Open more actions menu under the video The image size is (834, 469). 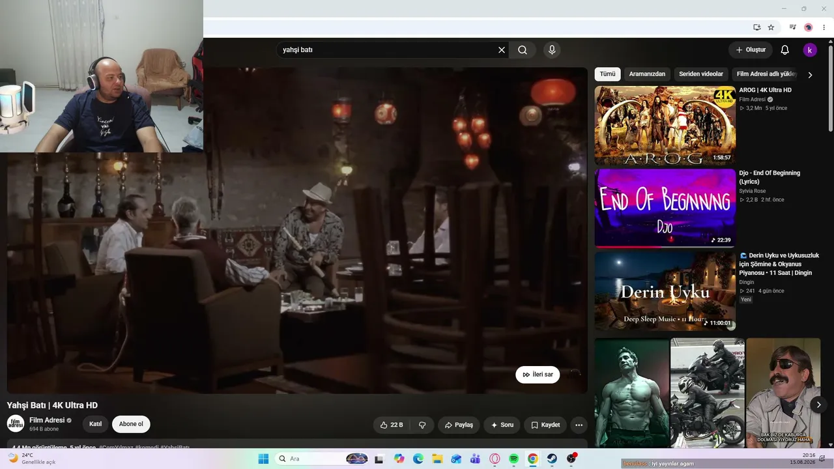pos(579,425)
